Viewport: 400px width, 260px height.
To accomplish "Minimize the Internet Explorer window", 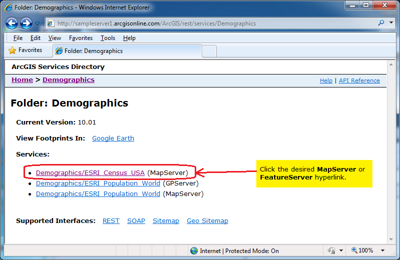I will (x=352, y=5).
